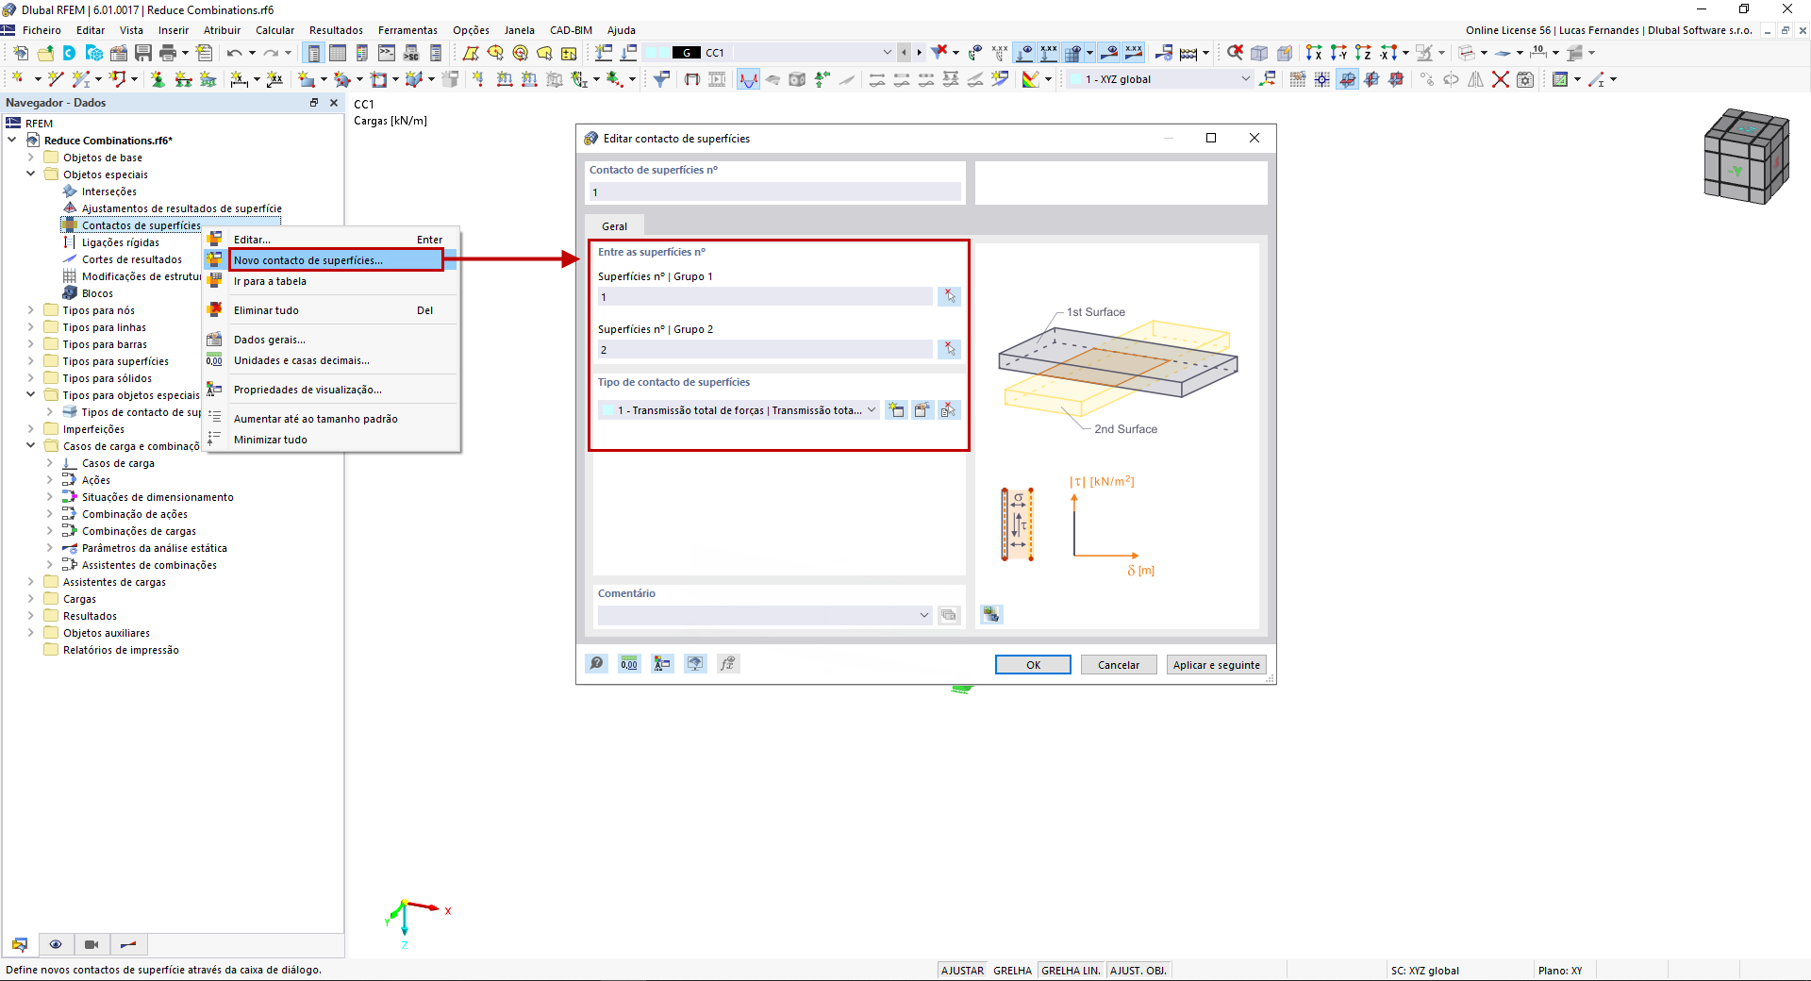Screen dimensions: 1811x981
Task: Click the dialog help search icon
Action: point(597,664)
